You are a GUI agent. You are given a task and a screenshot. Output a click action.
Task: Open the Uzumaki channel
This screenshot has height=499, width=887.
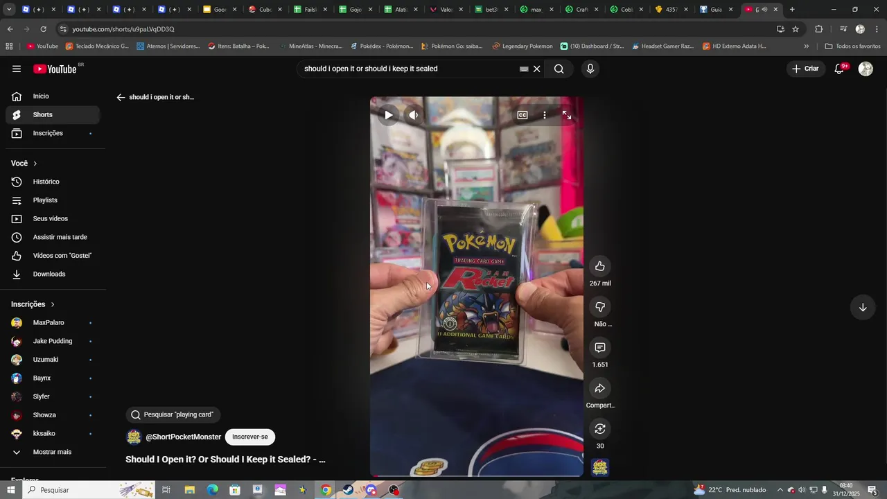tap(53, 360)
